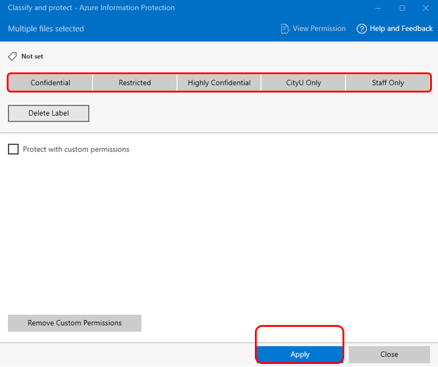
Task: Click the Multiple files selected header text
Action: (x=46, y=29)
